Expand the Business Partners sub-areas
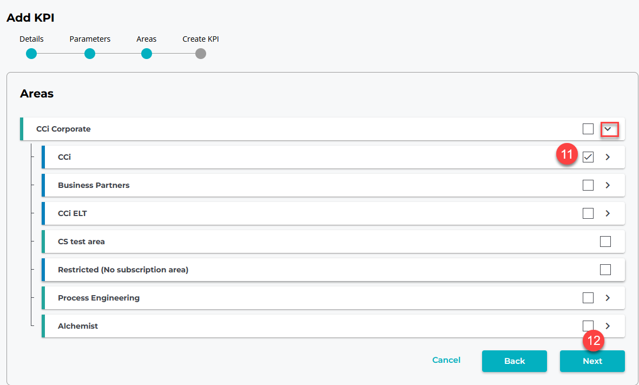Screen dimensions: 639x385 [x=608, y=185]
